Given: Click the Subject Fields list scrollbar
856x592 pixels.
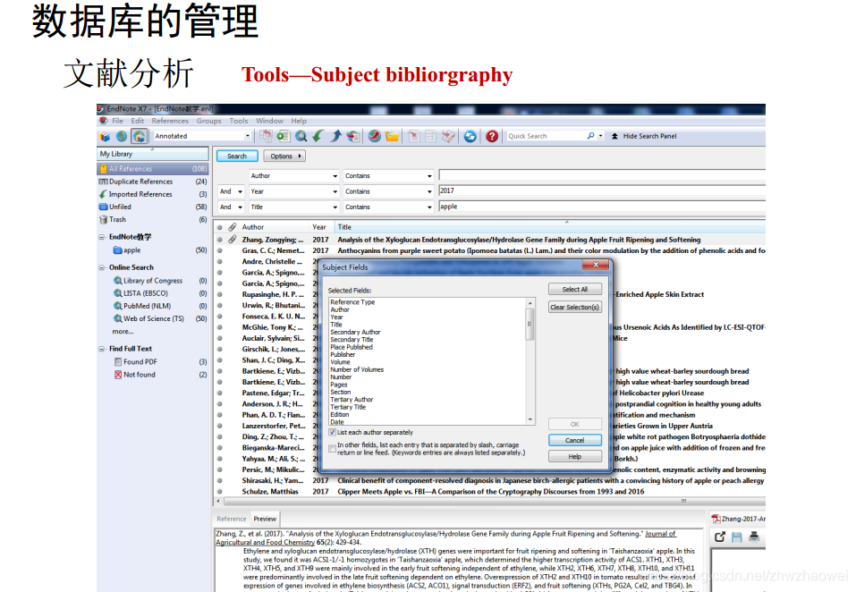Looking at the screenshot, I should click(530, 361).
